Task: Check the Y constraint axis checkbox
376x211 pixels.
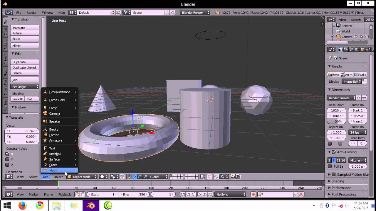Action: [x=7, y=159]
